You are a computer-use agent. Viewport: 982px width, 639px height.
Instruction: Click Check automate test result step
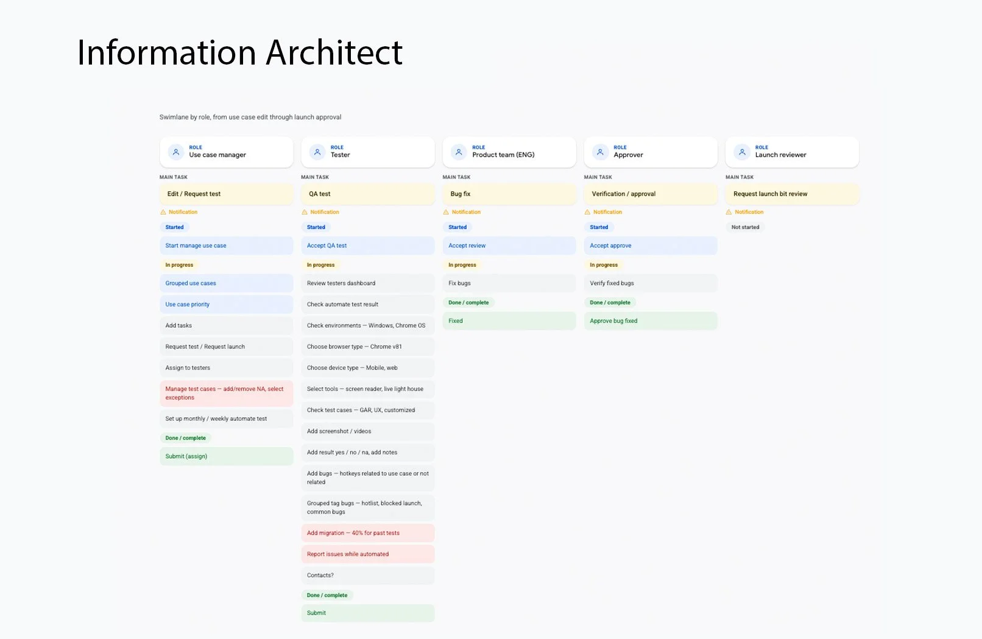click(x=368, y=305)
